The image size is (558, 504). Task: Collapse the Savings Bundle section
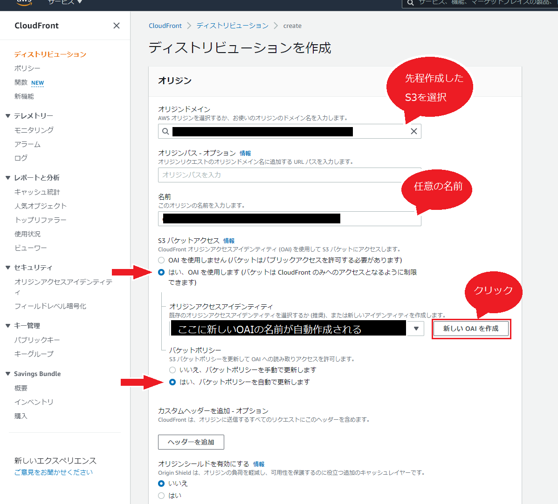pos(8,374)
